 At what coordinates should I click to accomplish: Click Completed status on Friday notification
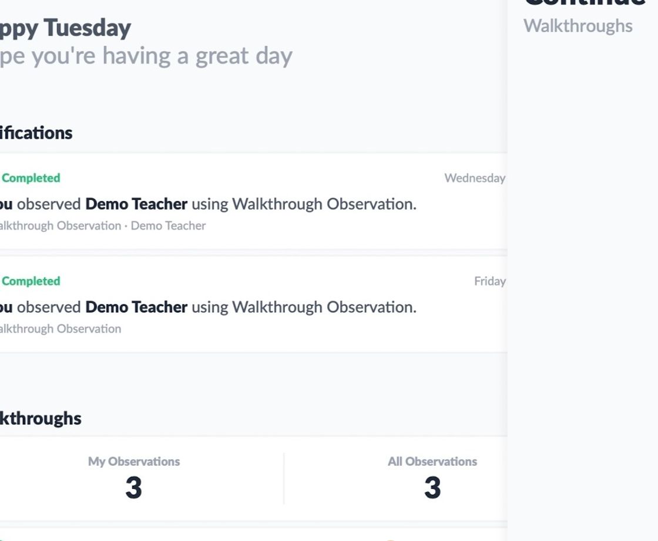(x=31, y=281)
